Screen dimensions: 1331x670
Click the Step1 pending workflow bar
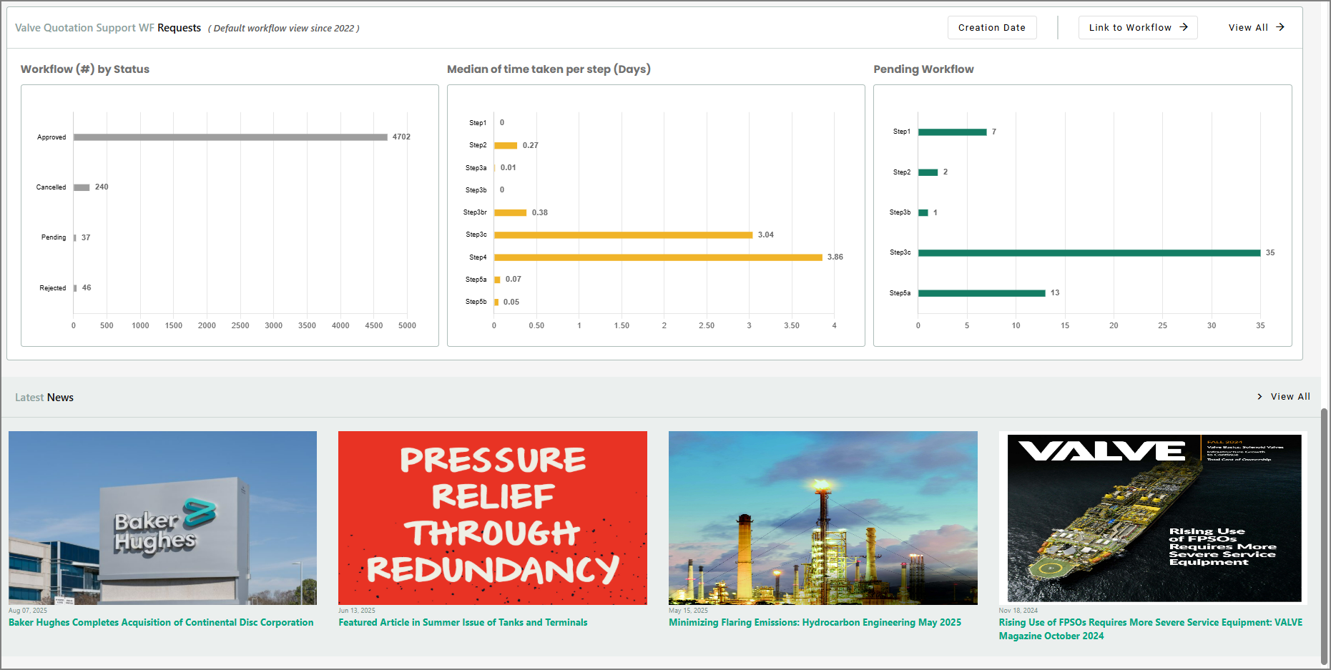[x=952, y=132]
